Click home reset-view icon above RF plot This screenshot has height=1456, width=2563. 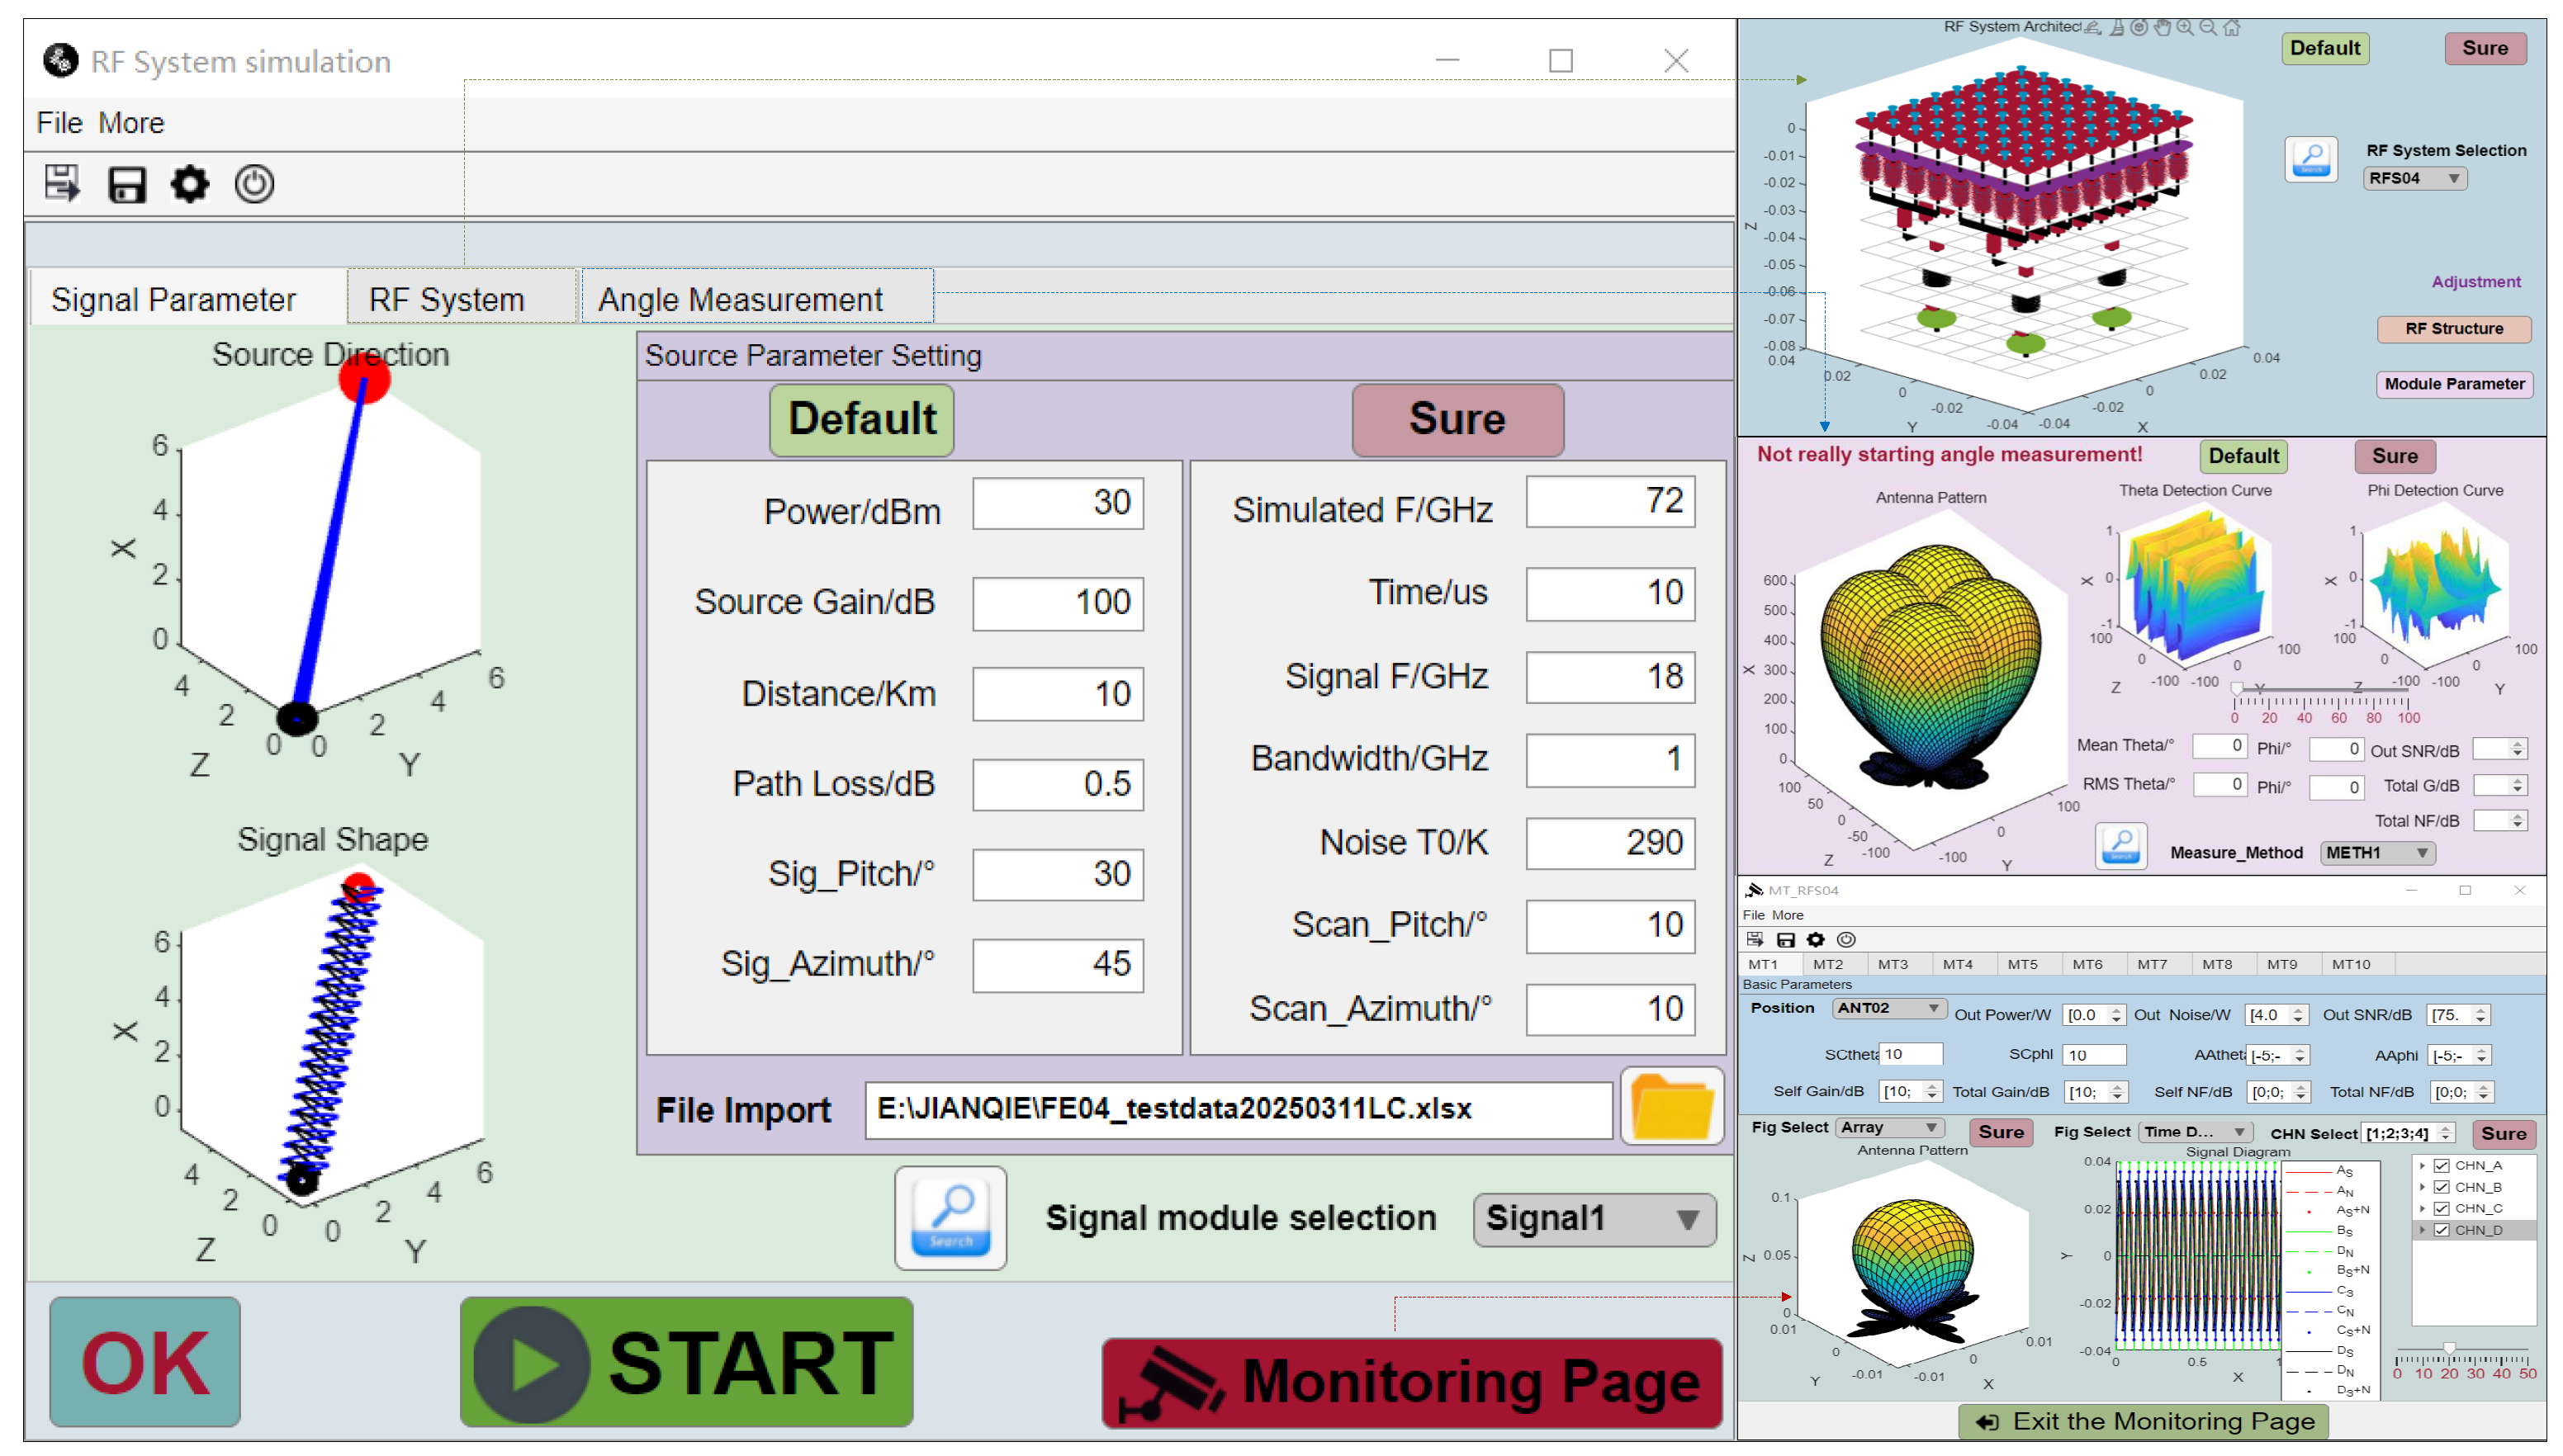click(x=2232, y=27)
